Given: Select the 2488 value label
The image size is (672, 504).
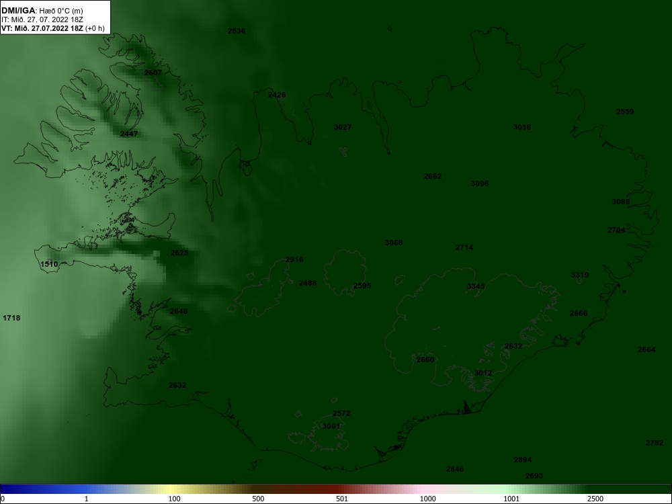Looking at the screenshot, I should (308, 283).
